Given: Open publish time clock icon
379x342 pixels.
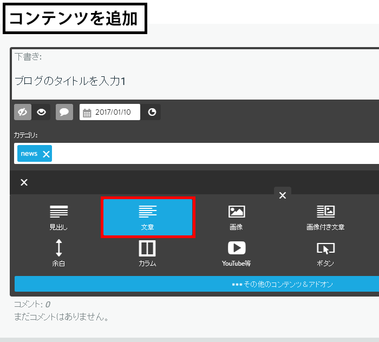Looking at the screenshot, I should click(152, 112).
